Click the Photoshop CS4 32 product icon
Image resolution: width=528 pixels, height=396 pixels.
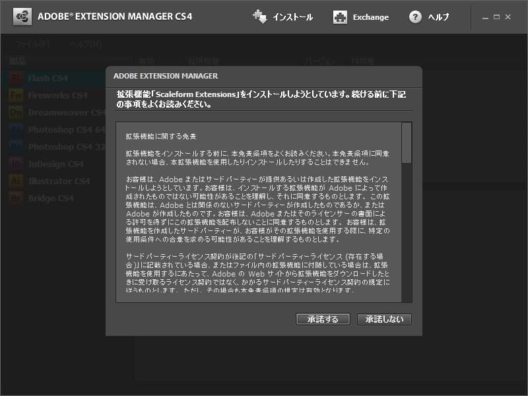pyautogui.click(x=16, y=147)
